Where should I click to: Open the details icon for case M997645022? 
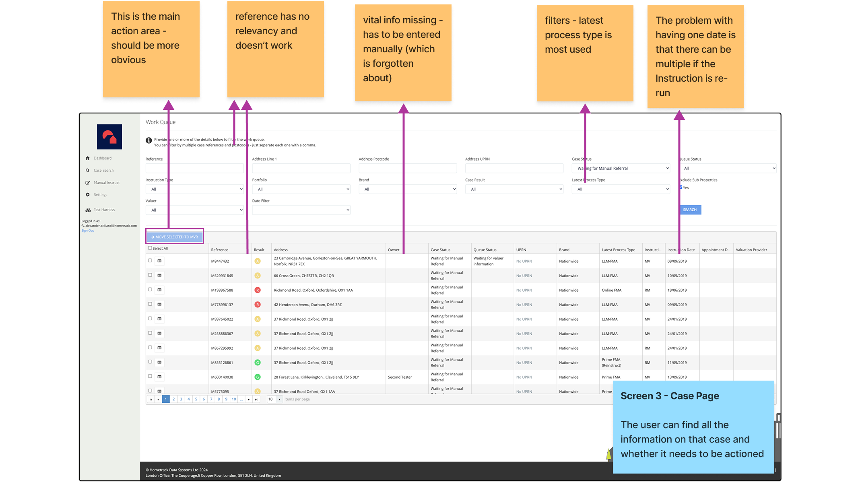coord(159,319)
